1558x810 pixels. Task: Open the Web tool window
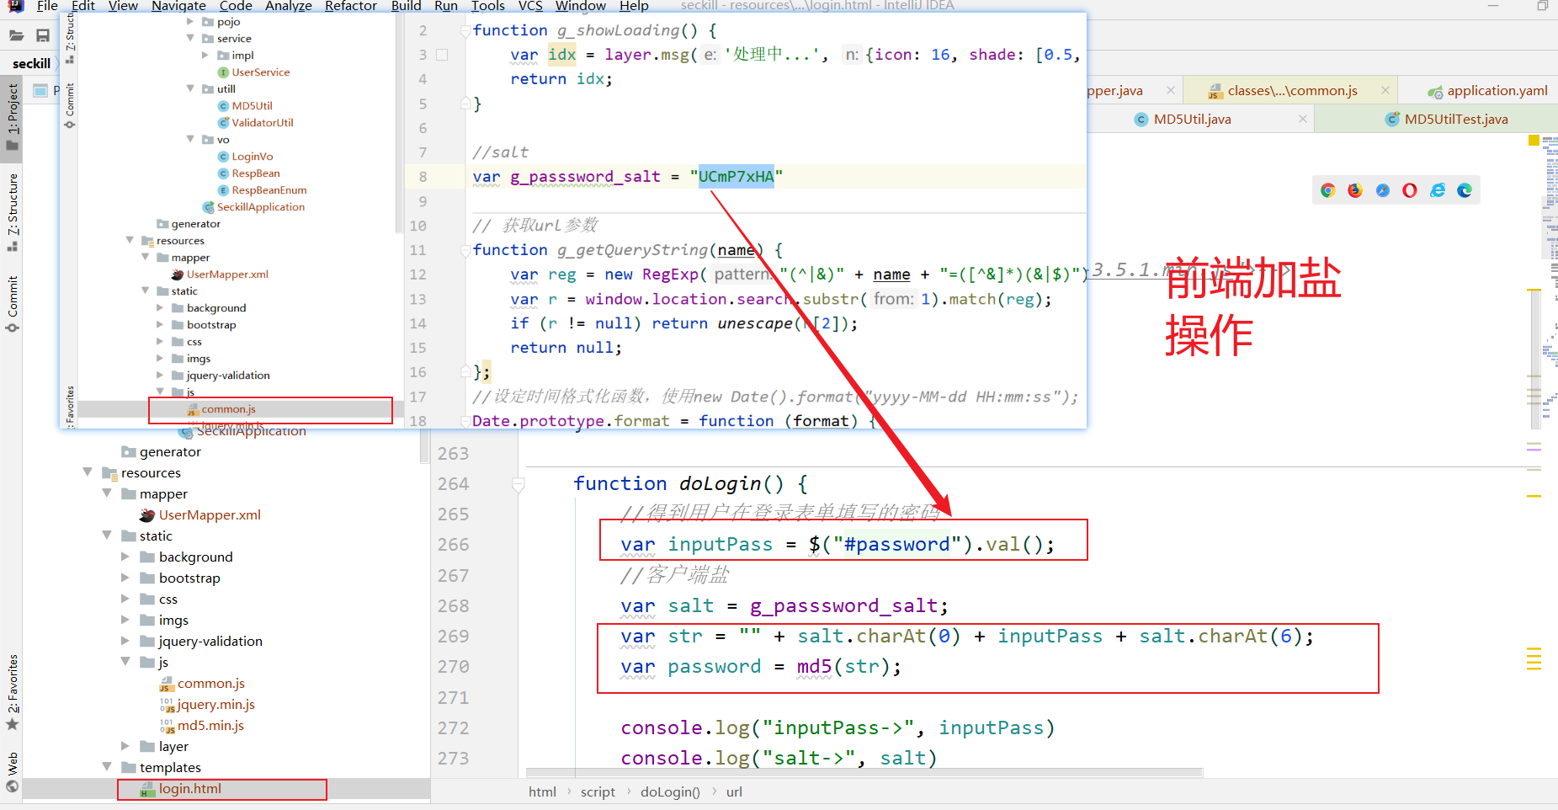click(13, 769)
